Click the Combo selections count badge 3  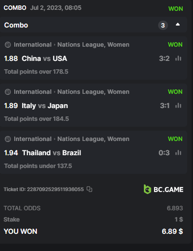[163, 25]
